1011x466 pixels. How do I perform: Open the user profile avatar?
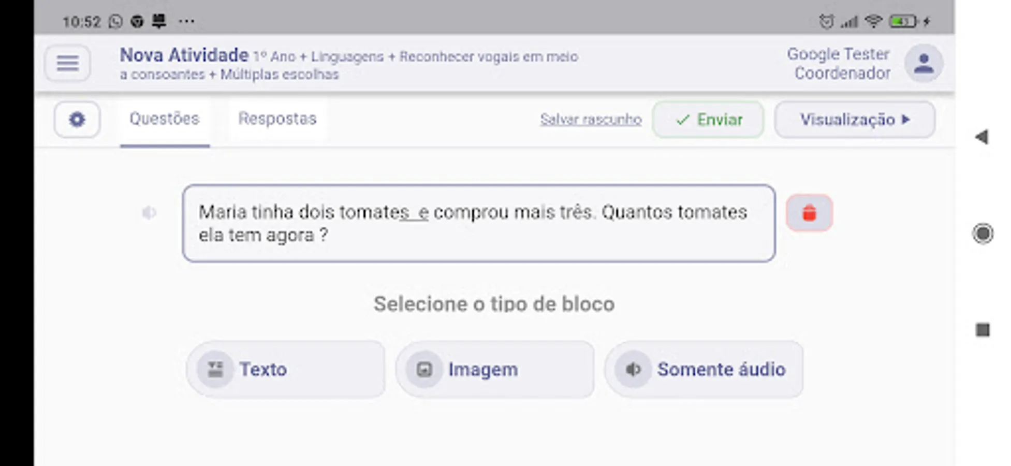(923, 64)
